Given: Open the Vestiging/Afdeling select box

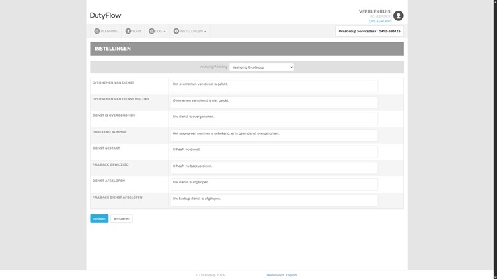Looking at the screenshot, I should click(262, 67).
